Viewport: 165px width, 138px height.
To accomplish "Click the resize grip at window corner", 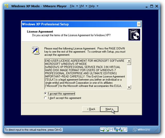I will tap(157, 130).
